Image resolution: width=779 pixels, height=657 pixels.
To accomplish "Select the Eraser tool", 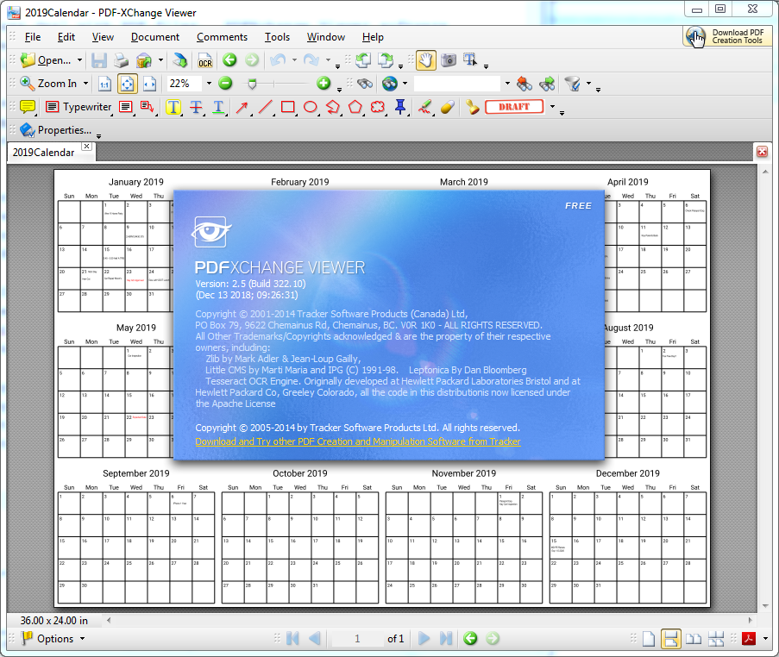I will (448, 107).
